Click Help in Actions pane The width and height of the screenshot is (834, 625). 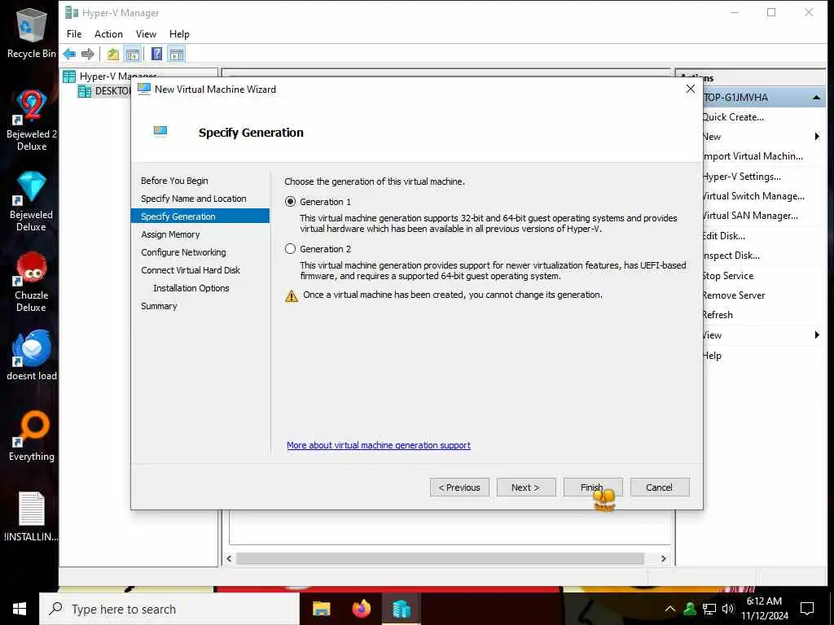712,356
